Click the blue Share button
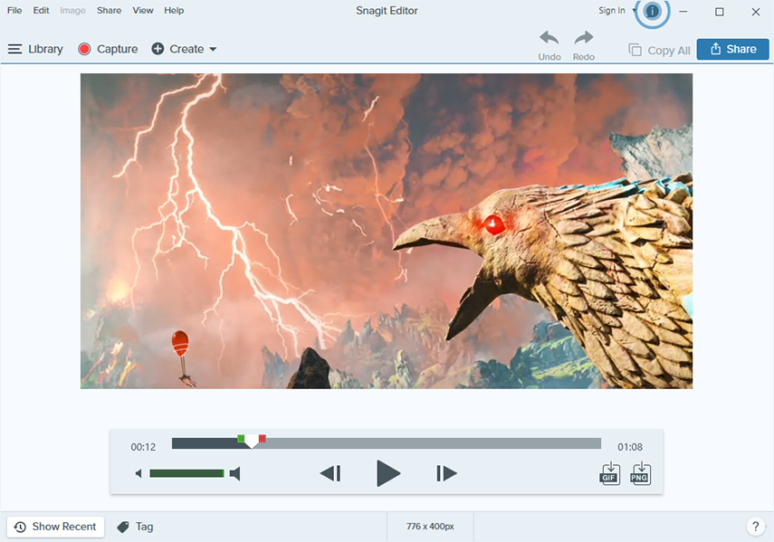The height and width of the screenshot is (542, 774). pos(732,50)
